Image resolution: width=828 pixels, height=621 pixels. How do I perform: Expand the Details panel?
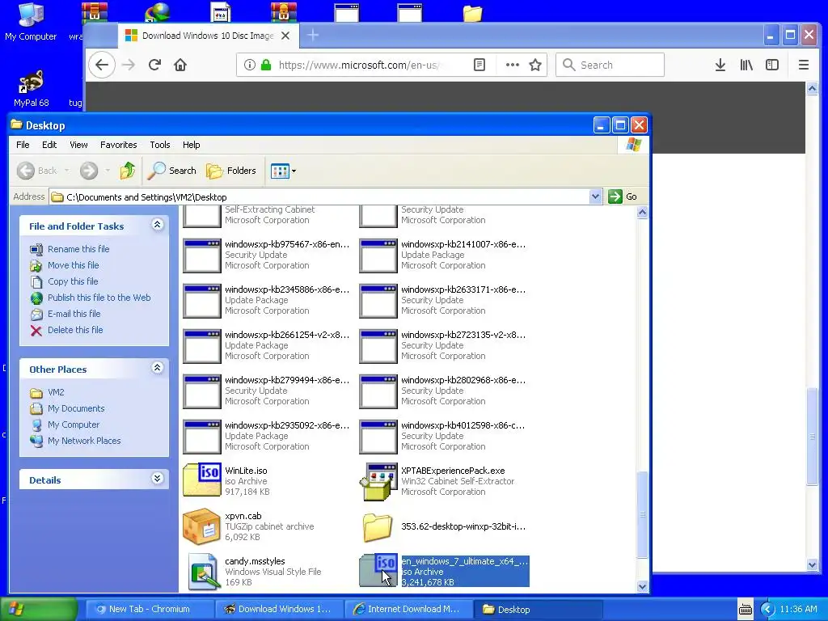tap(157, 479)
